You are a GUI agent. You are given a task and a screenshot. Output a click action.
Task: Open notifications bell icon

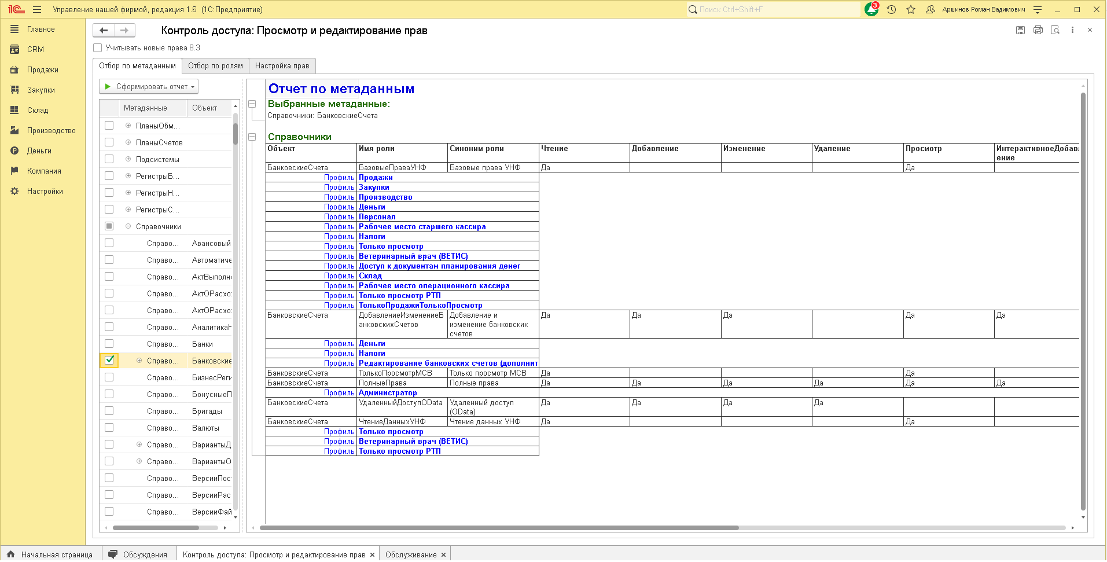[x=871, y=9]
